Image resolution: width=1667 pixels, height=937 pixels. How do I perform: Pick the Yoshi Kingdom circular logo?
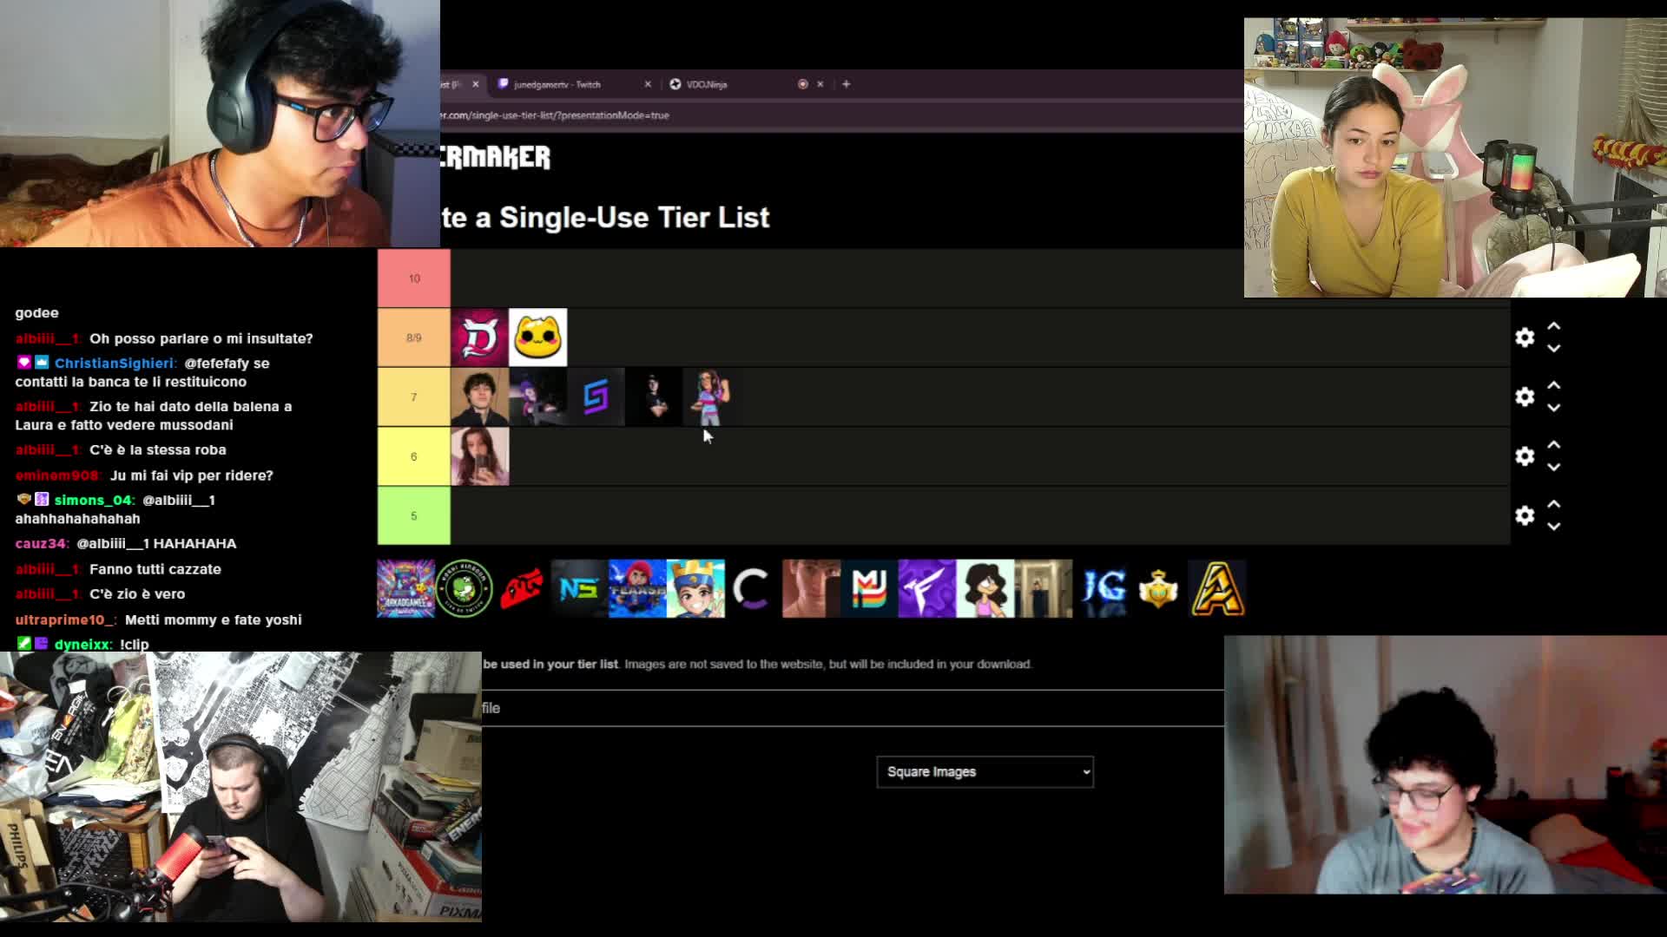pyautogui.click(x=465, y=589)
